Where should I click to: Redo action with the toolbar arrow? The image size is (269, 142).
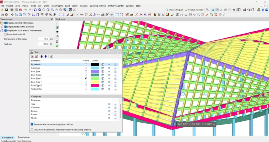30,10
